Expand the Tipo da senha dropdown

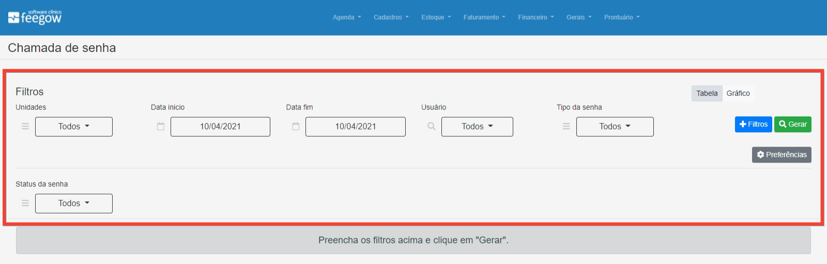point(615,126)
